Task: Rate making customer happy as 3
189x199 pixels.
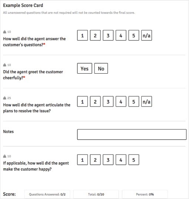Action: [108, 160]
